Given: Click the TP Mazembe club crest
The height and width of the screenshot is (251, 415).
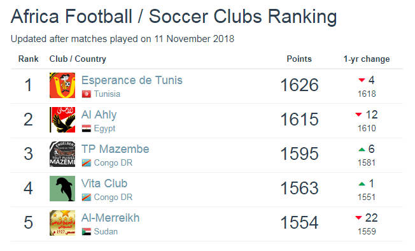Looking at the screenshot, I should coord(62,154).
